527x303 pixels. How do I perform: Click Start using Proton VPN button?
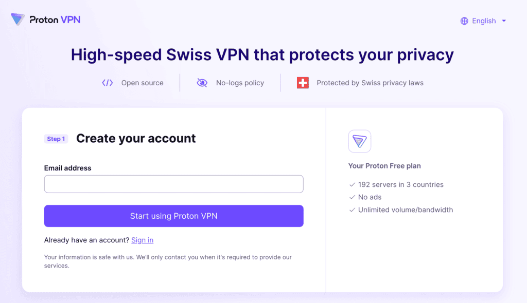[174, 216]
